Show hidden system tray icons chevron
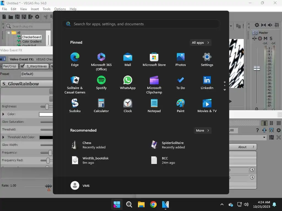282x211 pixels. 222,204
